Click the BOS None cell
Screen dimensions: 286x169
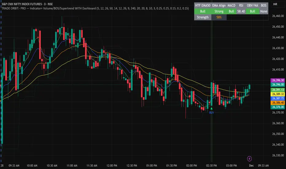click(264, 11)
